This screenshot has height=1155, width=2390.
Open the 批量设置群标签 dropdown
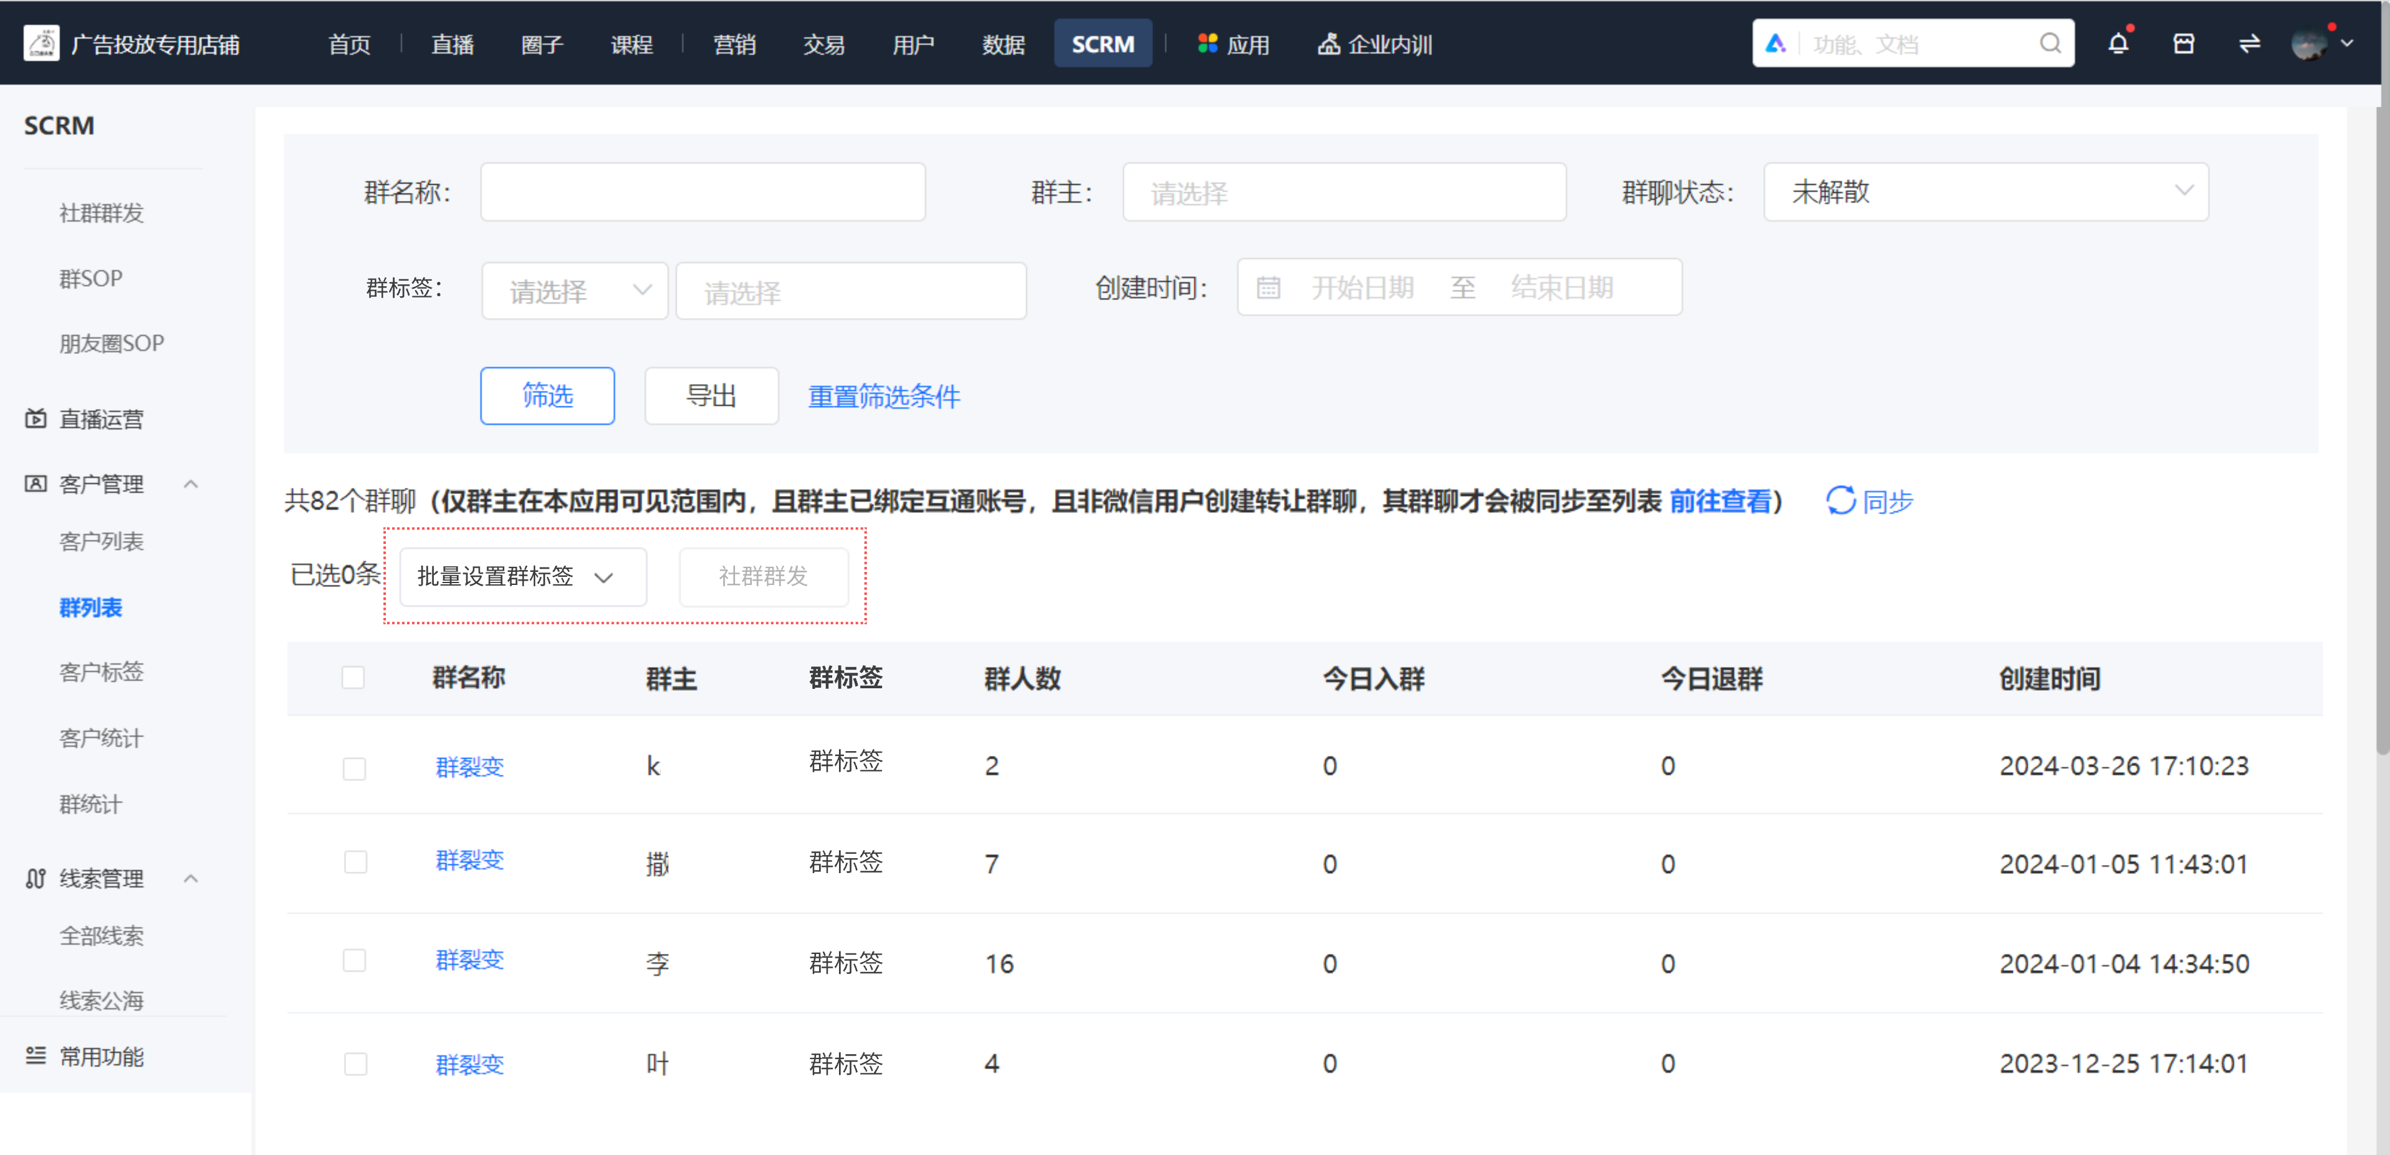tap(523, 576)
